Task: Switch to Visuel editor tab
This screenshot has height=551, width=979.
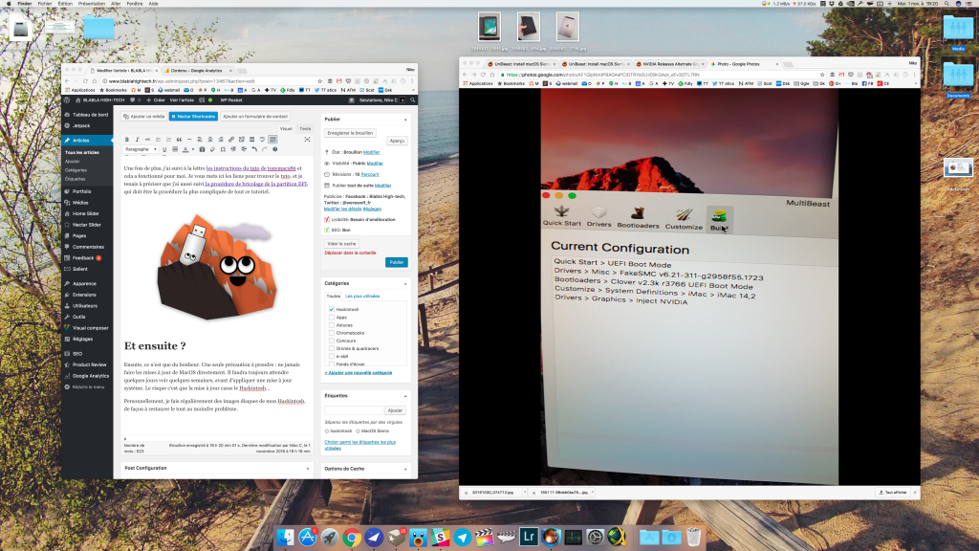Action: 286,129
